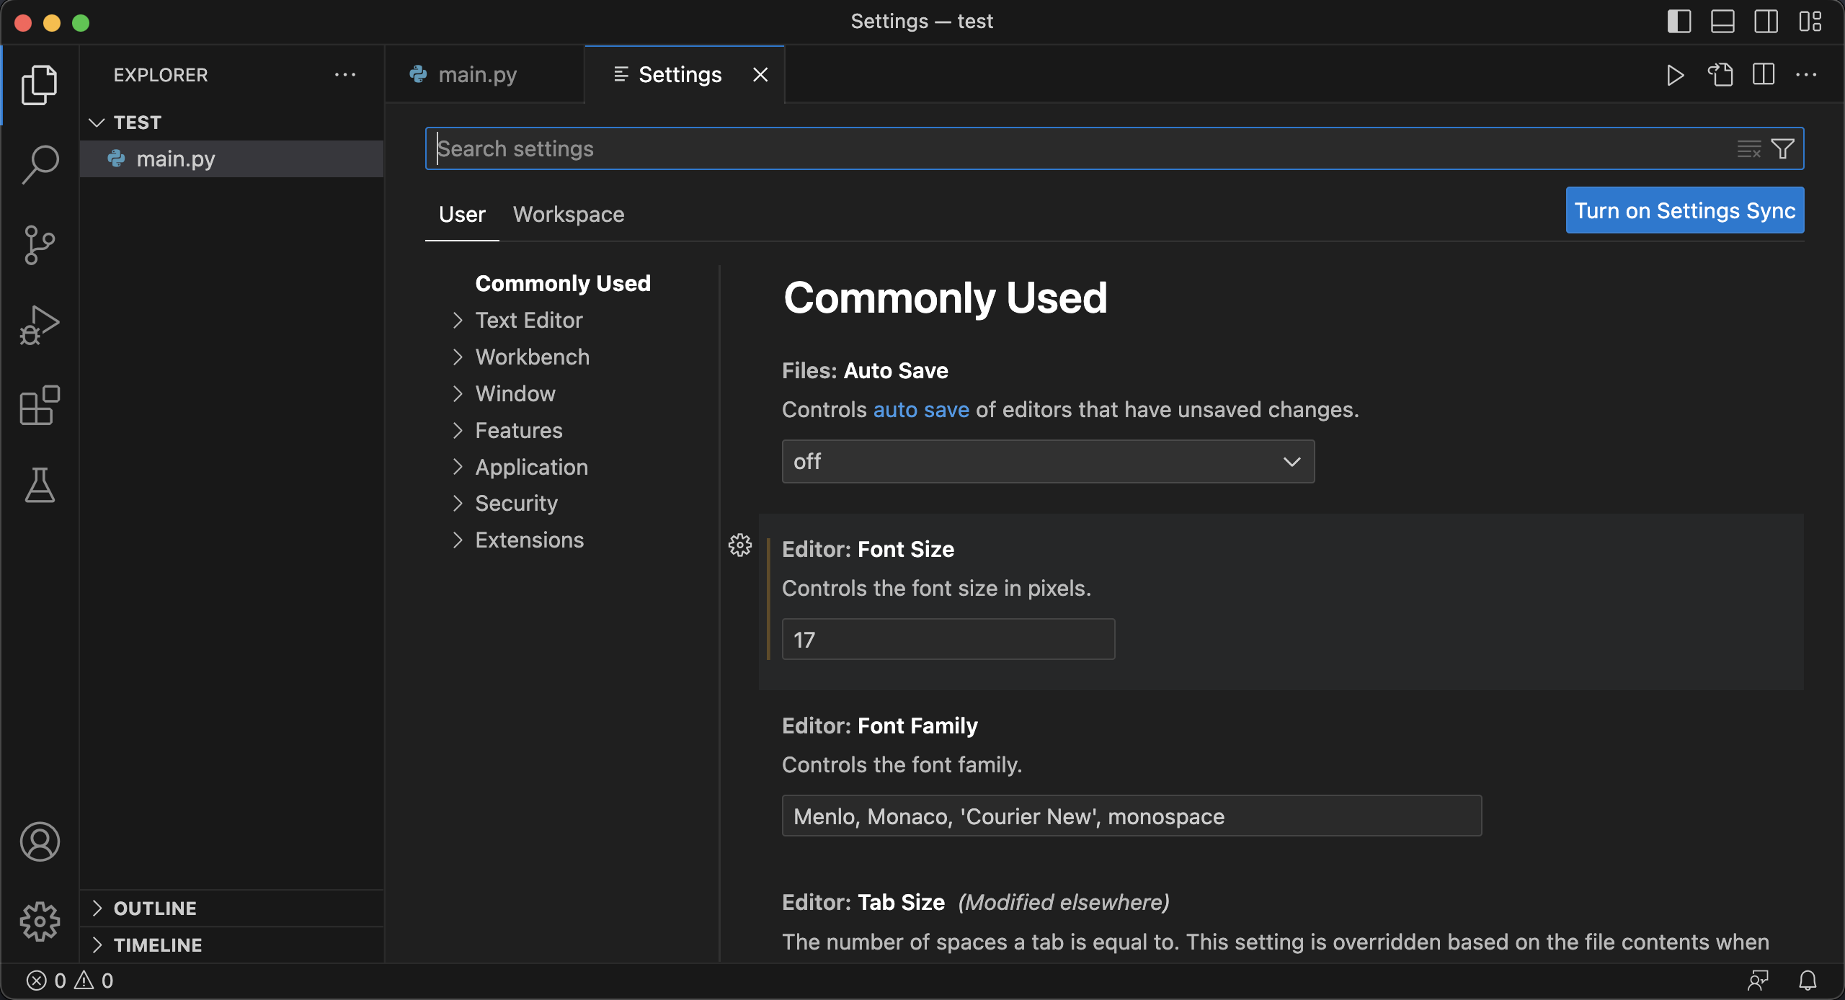Click the filter settings funnel icon
The image size is (1845, 1000).
click(x=1782, y=148)
